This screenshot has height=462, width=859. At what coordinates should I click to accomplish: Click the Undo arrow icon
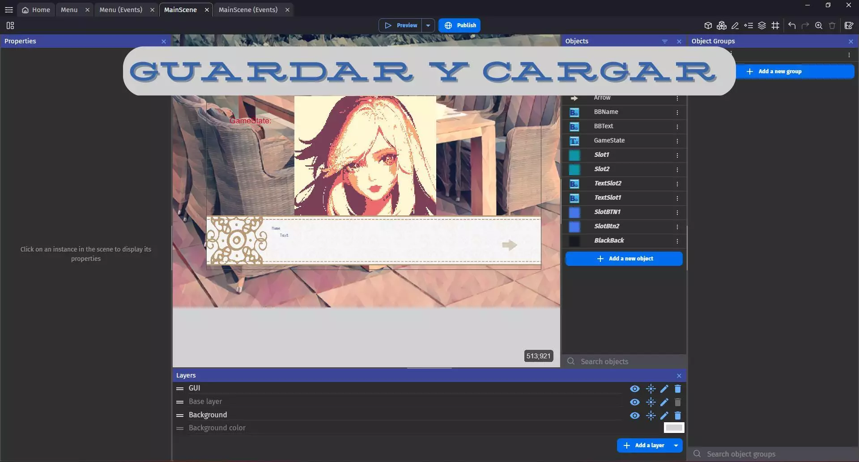(791, 25)
